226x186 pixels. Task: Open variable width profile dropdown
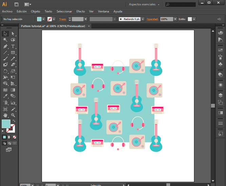pos(115,19)
